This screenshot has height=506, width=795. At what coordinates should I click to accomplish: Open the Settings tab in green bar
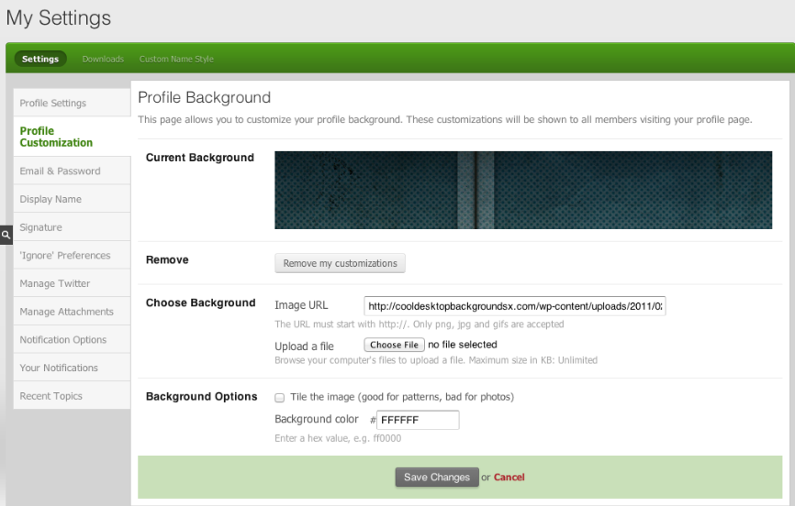[40, 59]
